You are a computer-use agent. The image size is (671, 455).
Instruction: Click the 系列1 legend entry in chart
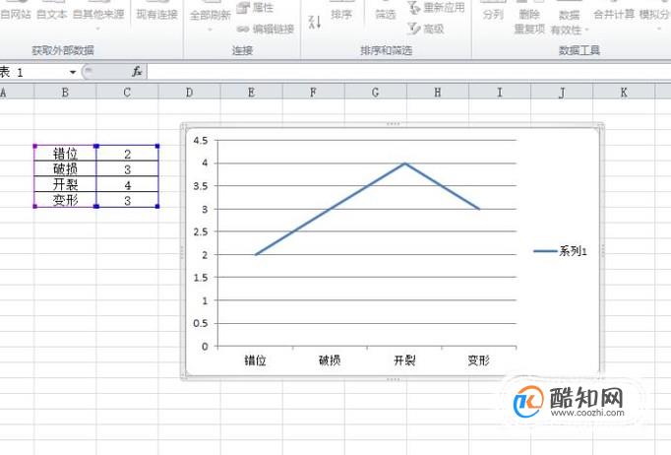(560, 251)
